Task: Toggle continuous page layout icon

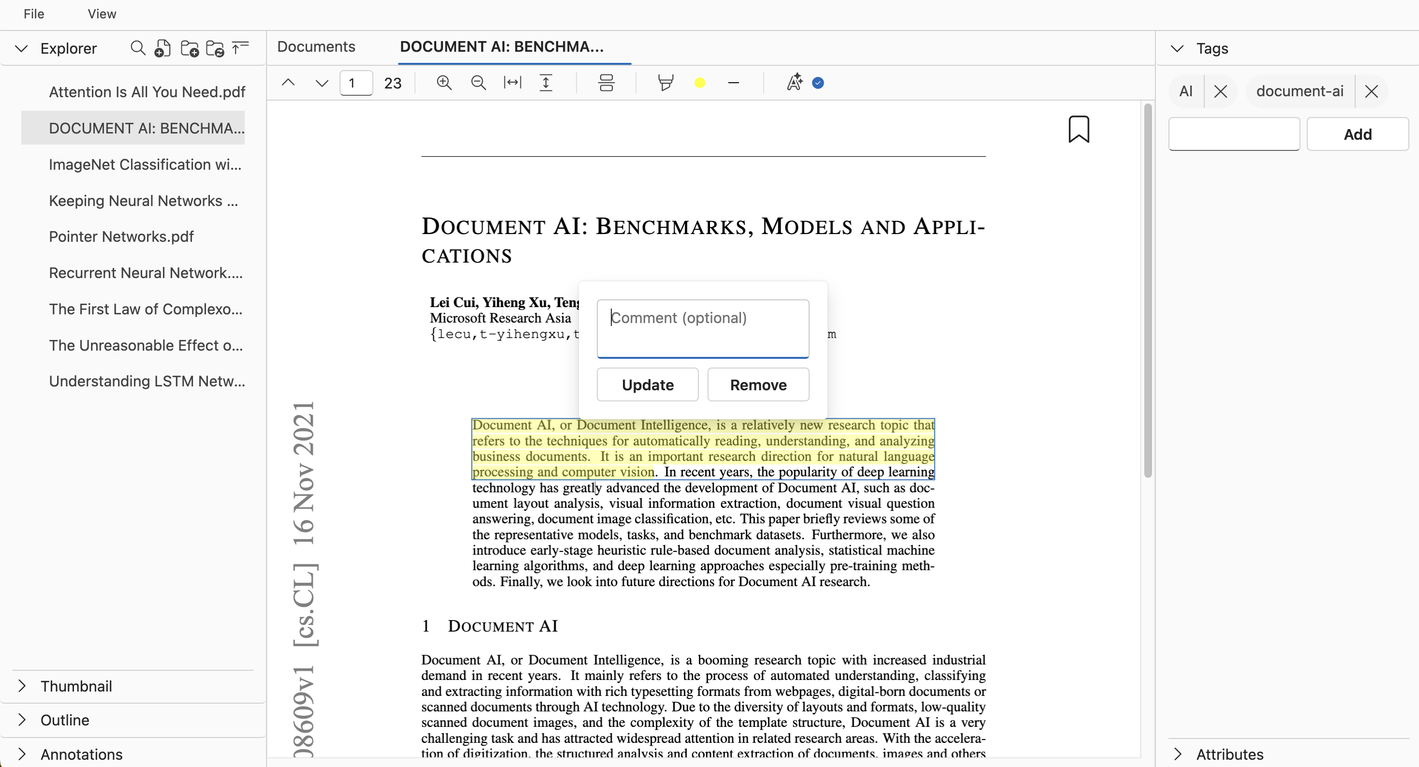Action: coord(606,83)
